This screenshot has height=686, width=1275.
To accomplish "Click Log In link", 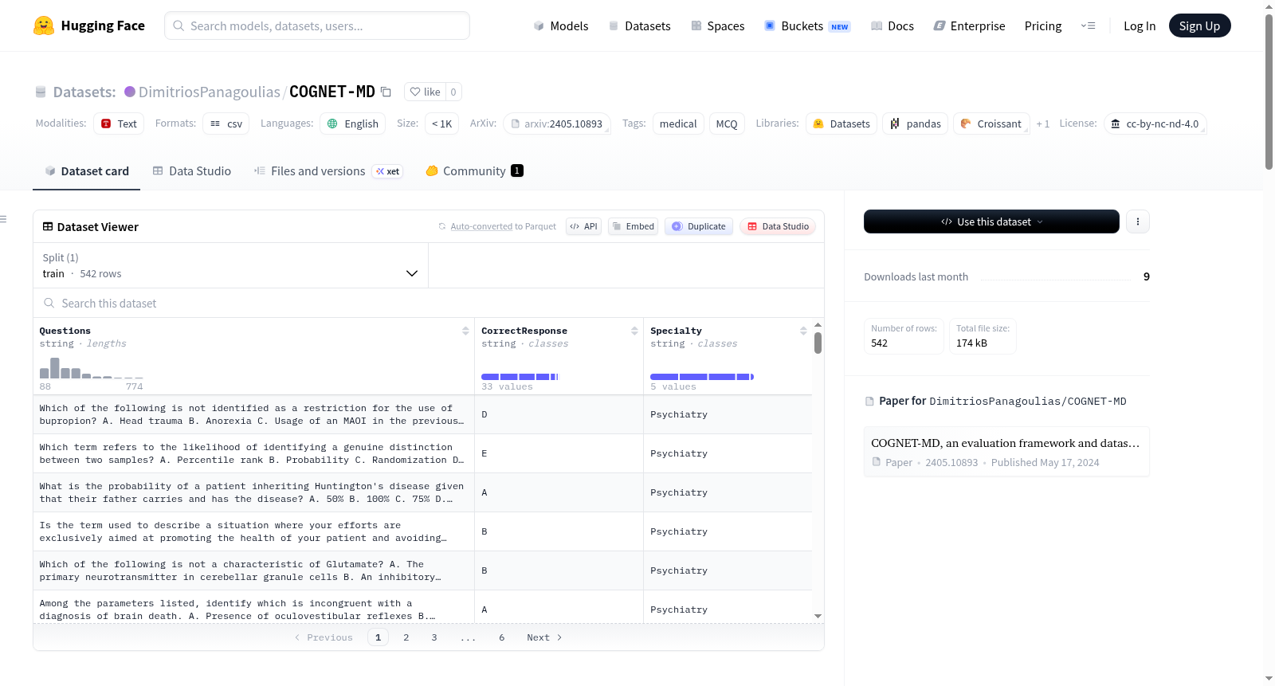I will point(1140,25).
